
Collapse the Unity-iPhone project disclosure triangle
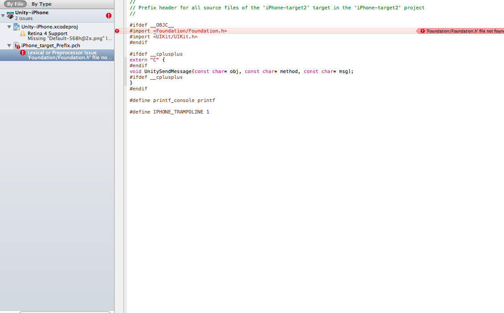click(x=3, y=15)
